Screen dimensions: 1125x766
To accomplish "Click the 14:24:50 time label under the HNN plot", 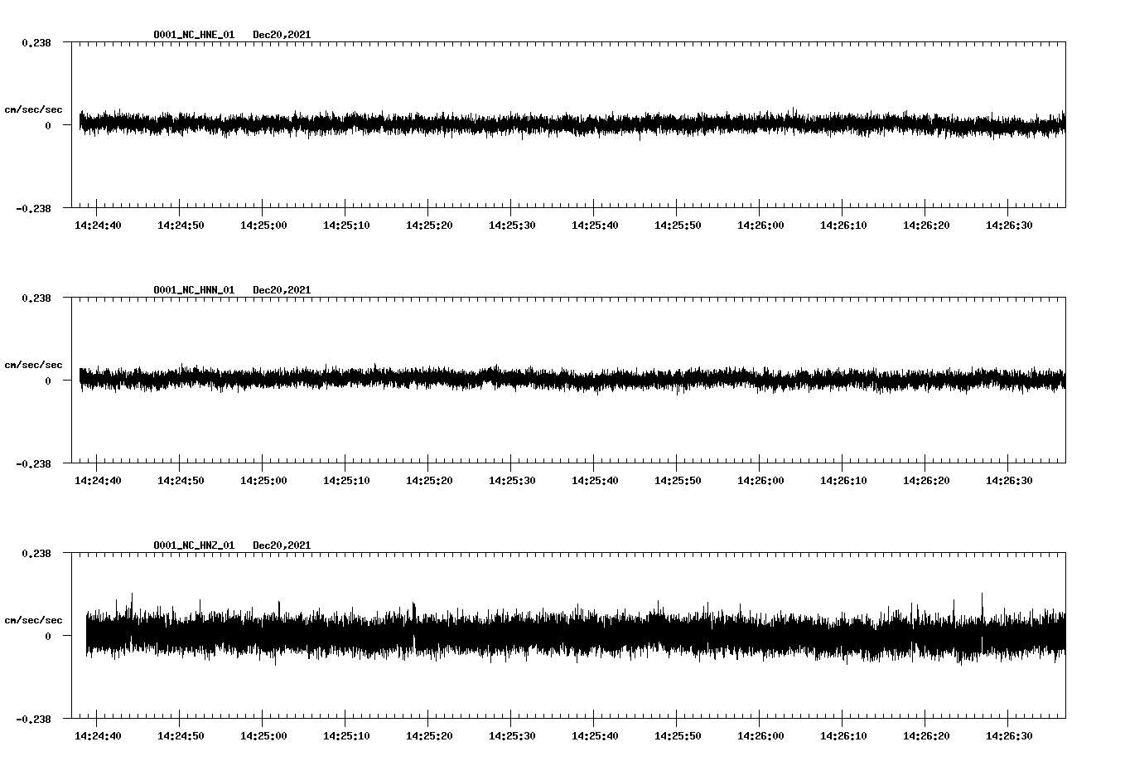I will point(181,481).
